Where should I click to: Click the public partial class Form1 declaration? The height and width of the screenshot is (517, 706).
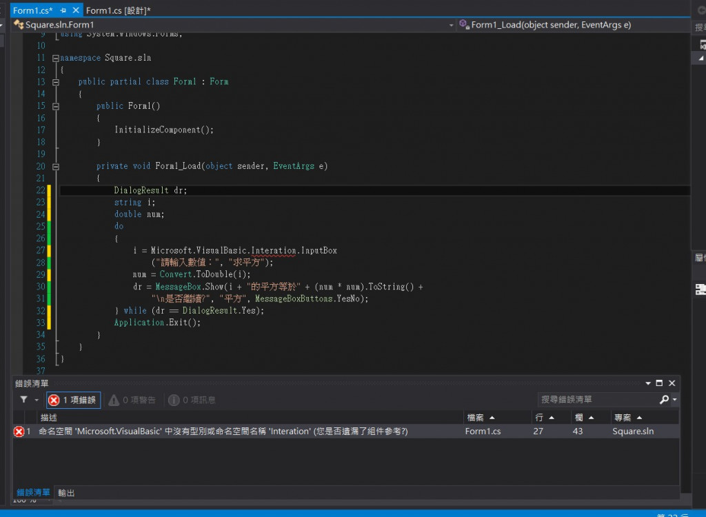click(x=153, y=82)
